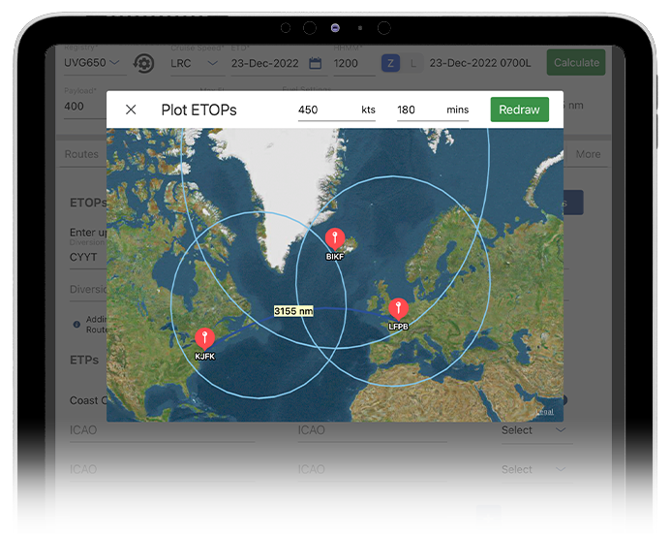Click the Calculate button
Image resolution: width=671 pixels, height=534 pixels.
[x=576, y=62]
